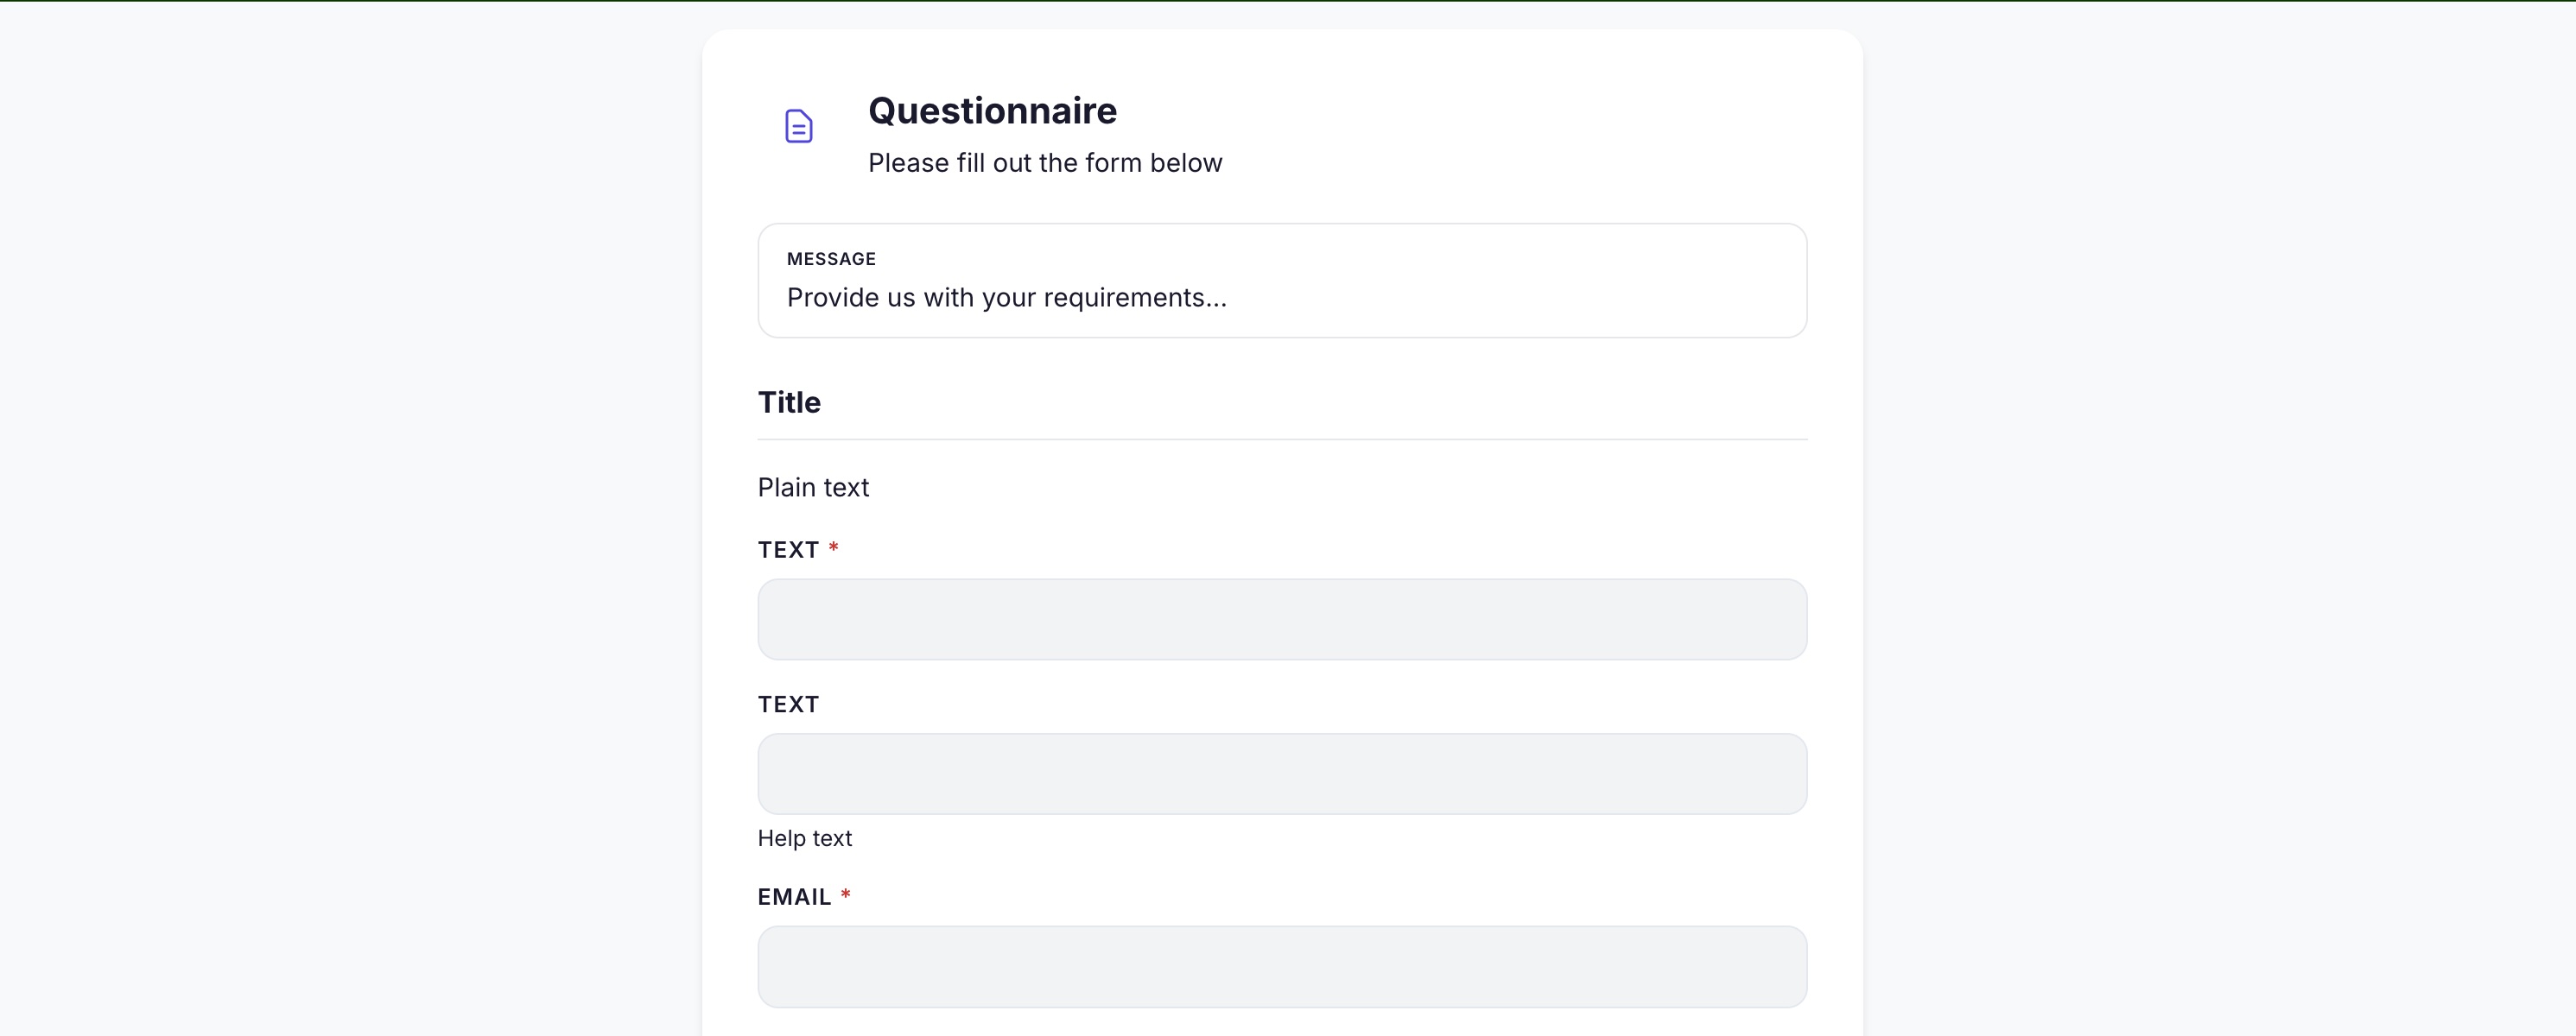Focus the second TEXT input box

tap(1281, 774)
